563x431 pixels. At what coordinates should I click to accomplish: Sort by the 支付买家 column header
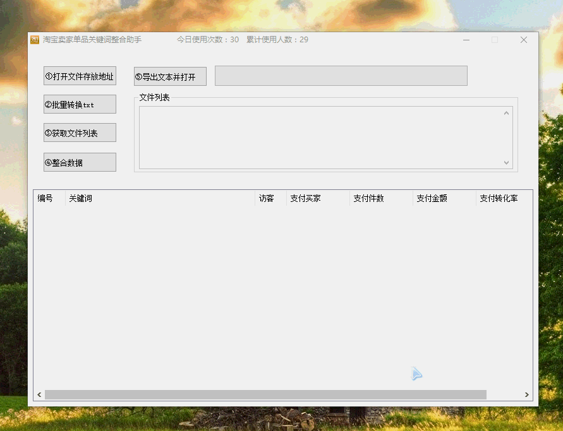coord(317,198)
